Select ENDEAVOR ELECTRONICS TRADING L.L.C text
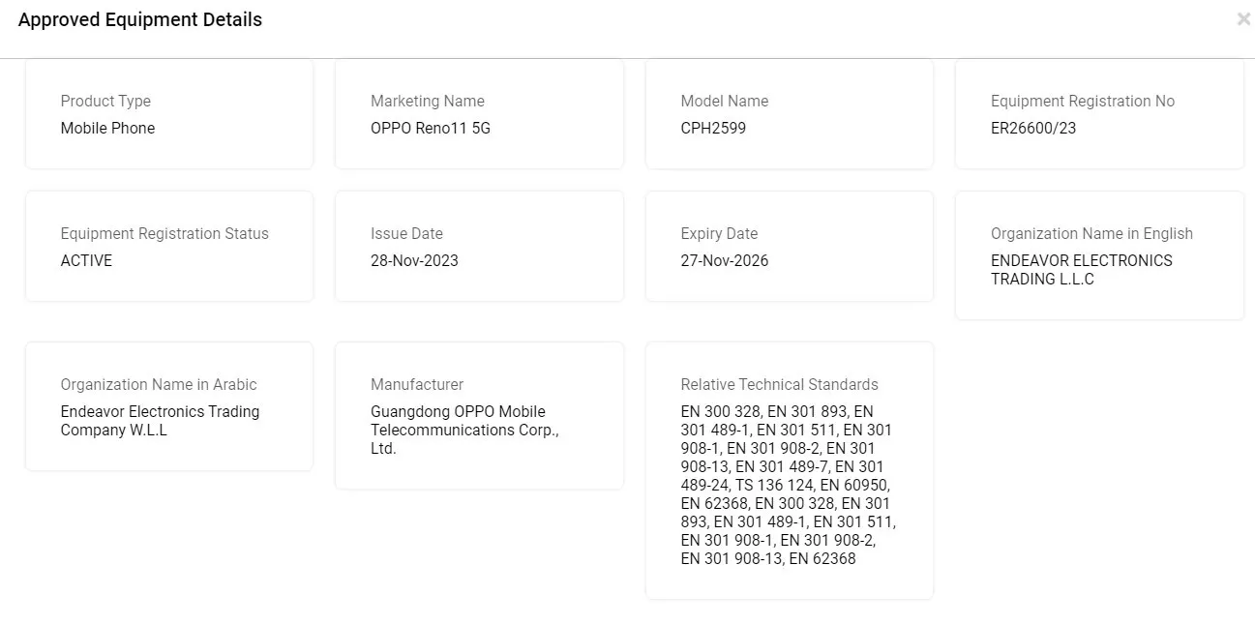Viewport: 1255px width, 625px height. click(x=1081, y=270)
